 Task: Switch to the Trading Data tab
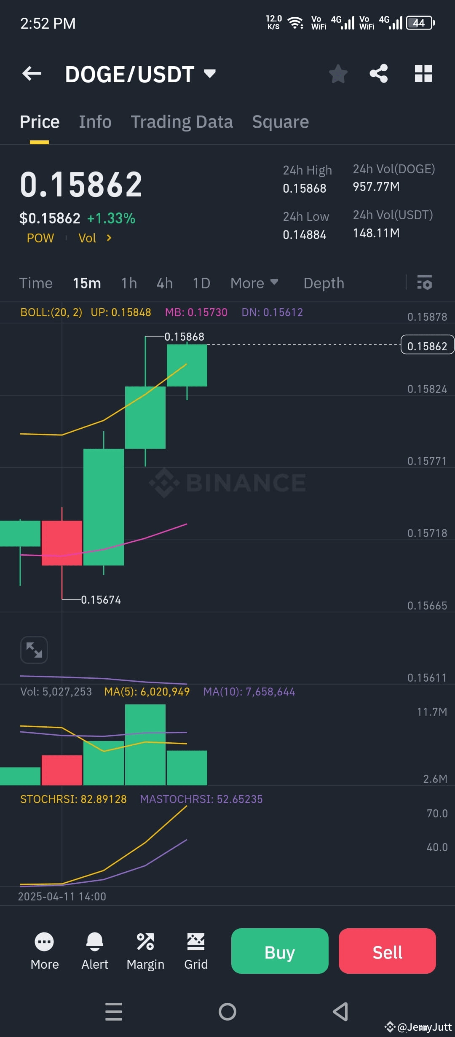182,121
